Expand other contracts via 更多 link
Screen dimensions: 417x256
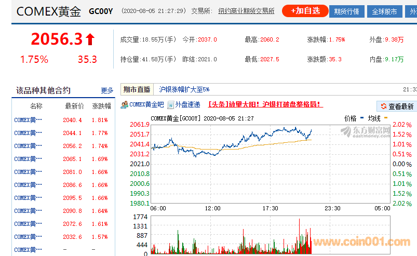pos(107,90)
